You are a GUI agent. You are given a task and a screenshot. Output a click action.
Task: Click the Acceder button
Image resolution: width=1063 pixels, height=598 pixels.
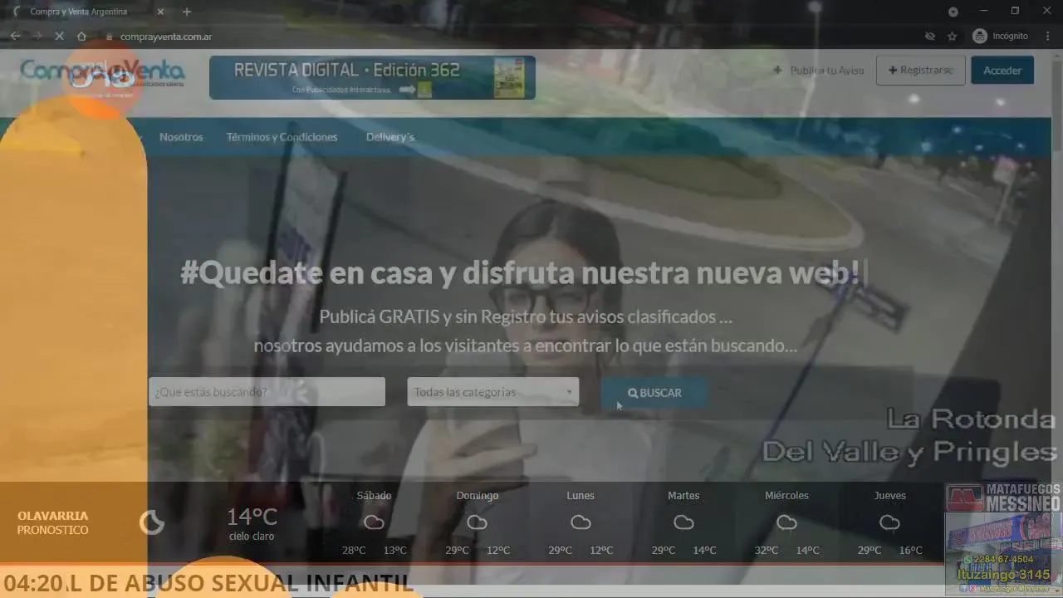point(1002,71)
